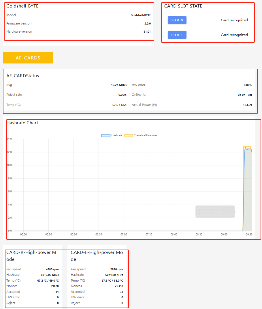Screen dimensions: 262x309
Task: Select CARD-L nonces value 29358
Action: (119, 286)
